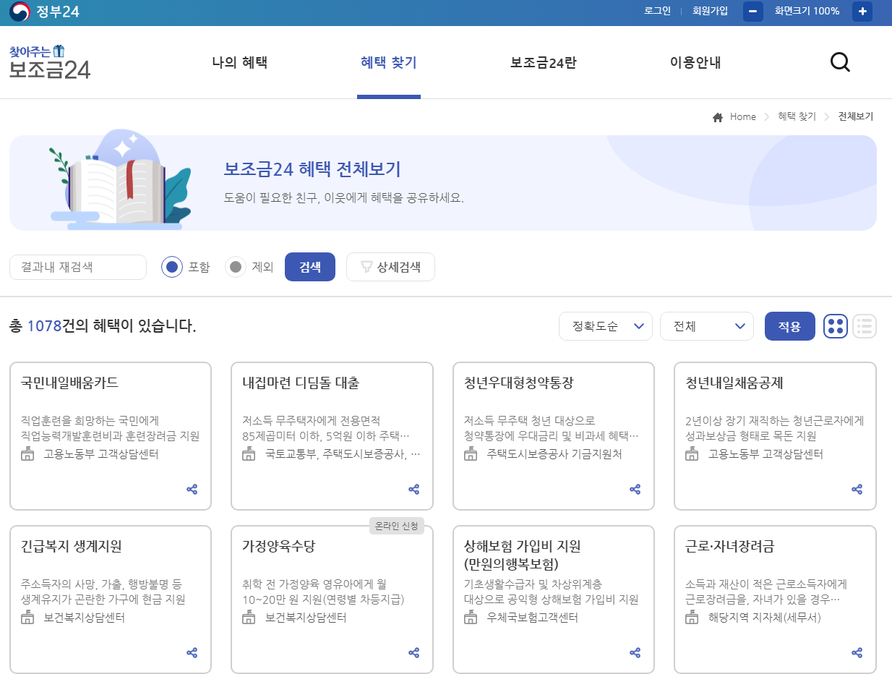This screenshot has height=682, width=892.
Task: Share the 청년우대형청약통장 card
Action: [635, 490]
